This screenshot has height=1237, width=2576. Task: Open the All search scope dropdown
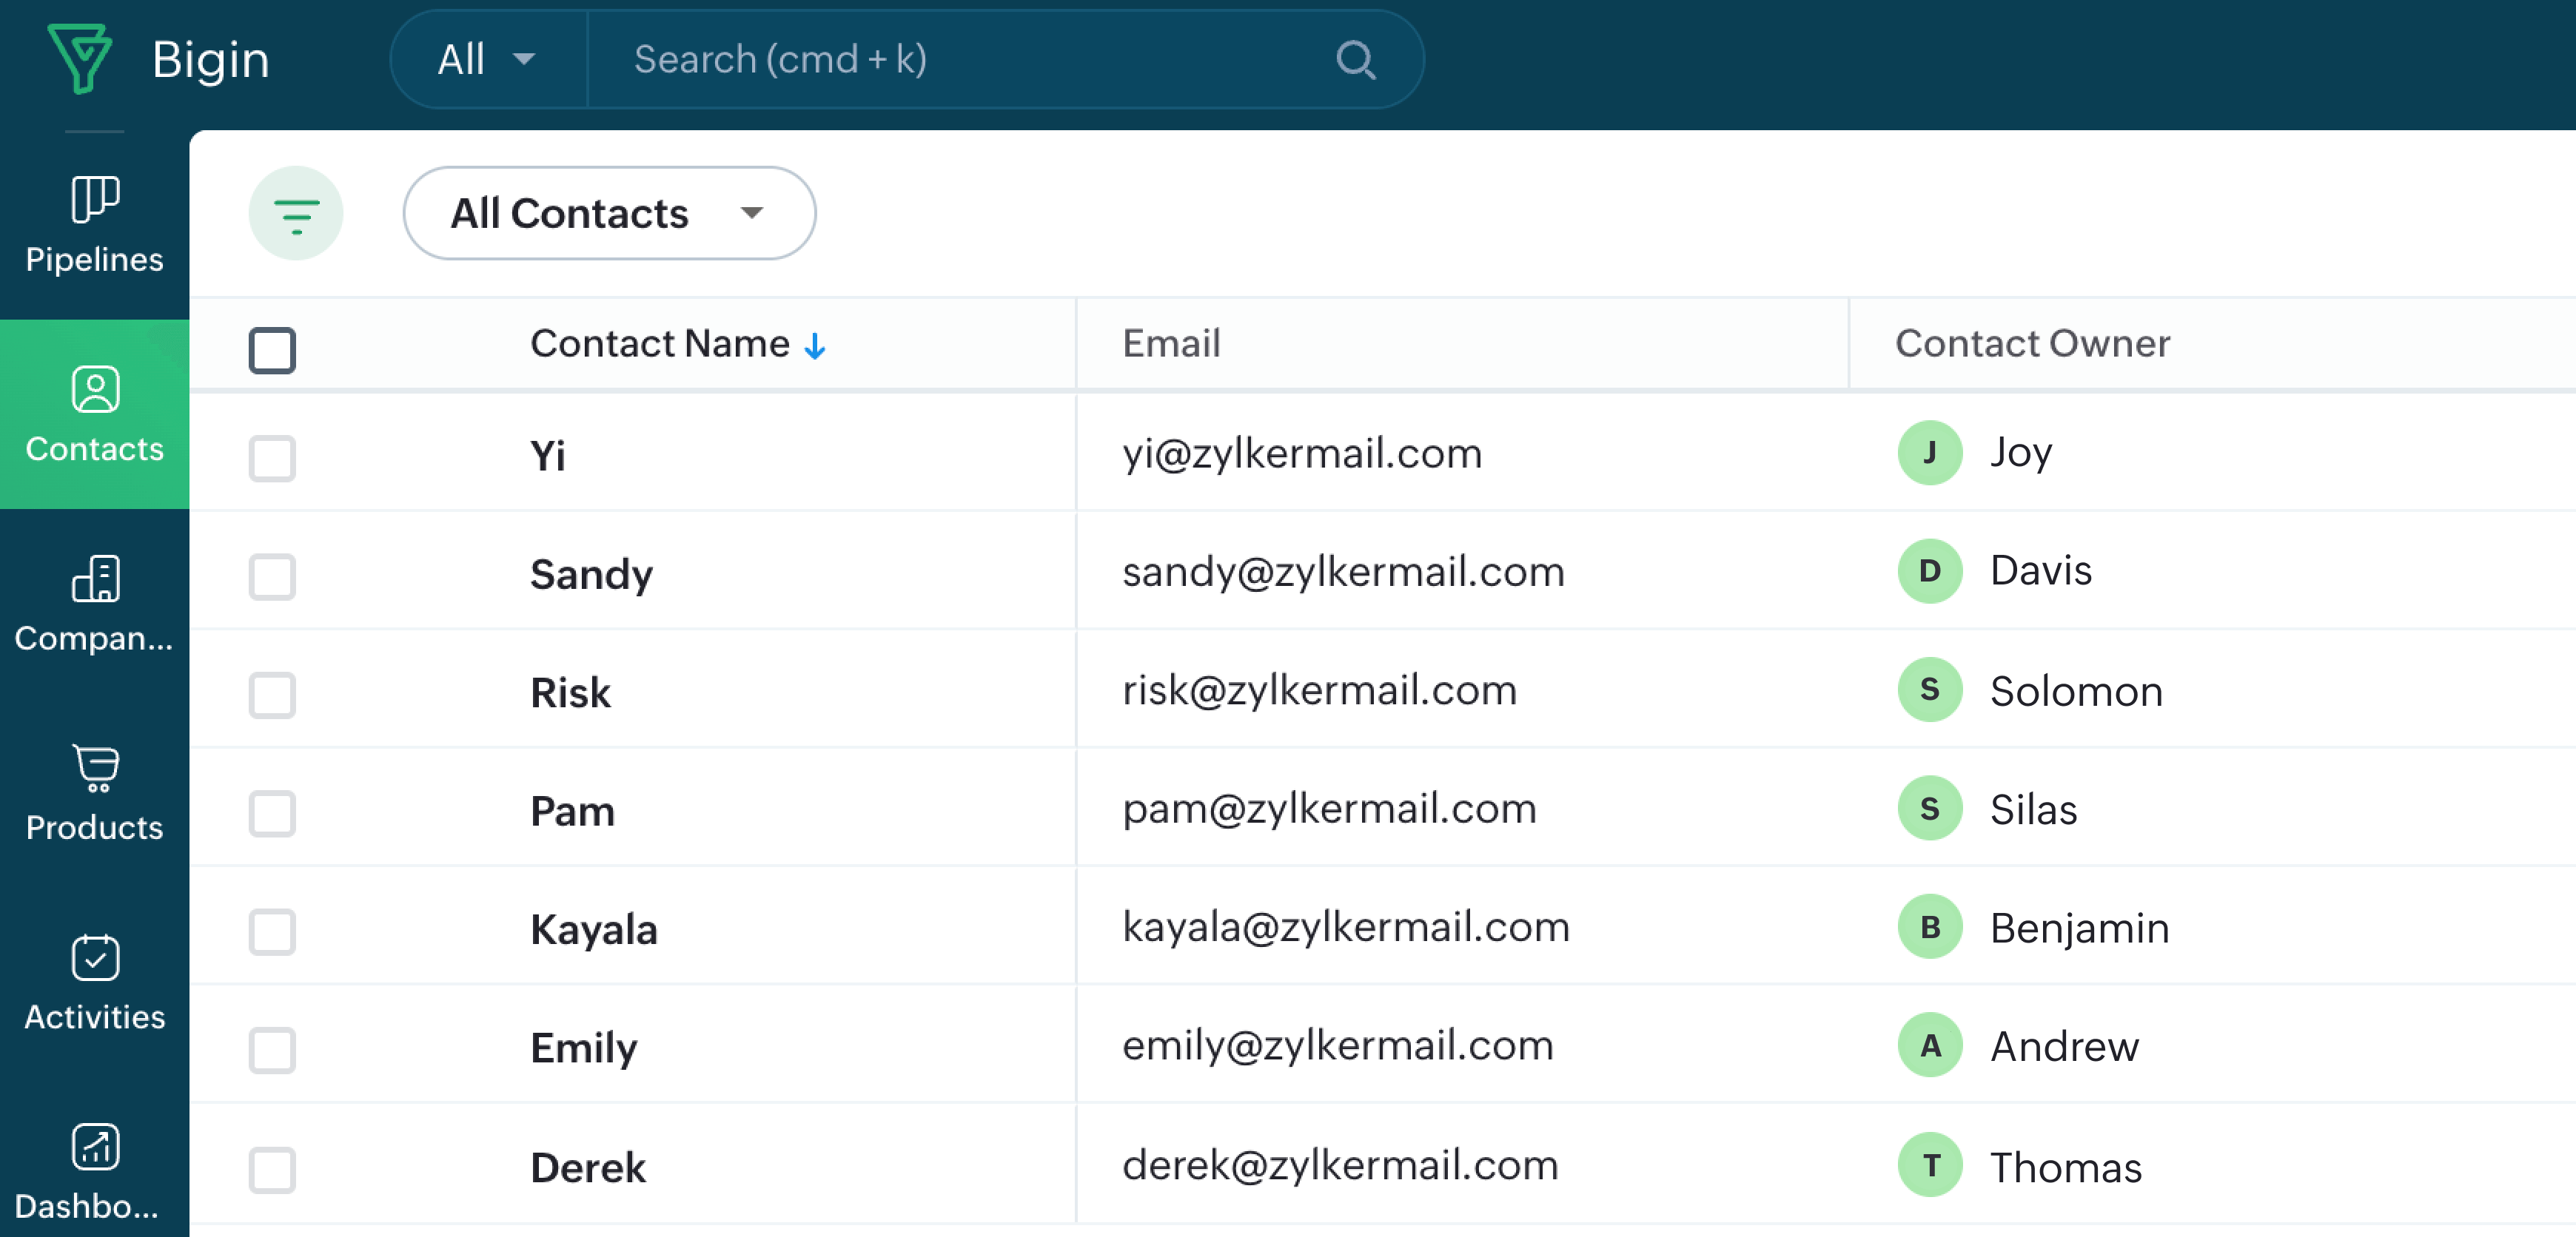(x=486, y=60)
